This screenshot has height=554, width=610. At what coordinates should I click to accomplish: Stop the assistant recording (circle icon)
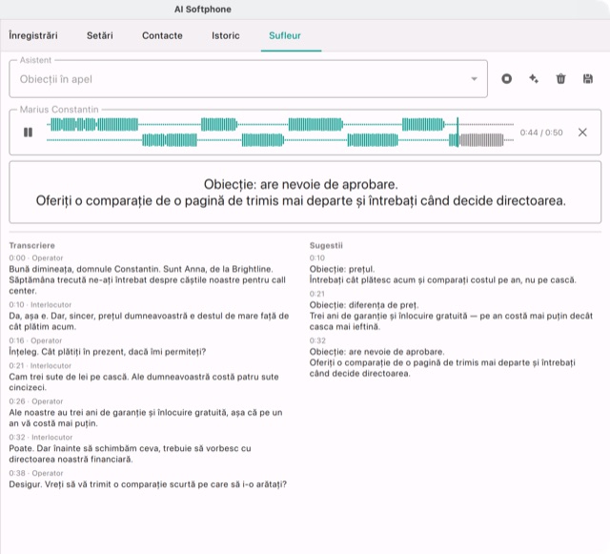coord(506,79)
